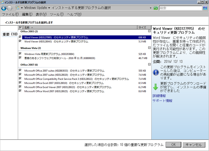The height and width of the screenshot is (151, 209).
Task: Open the ヘルプ(H) menu
Action: coord(74,14)
